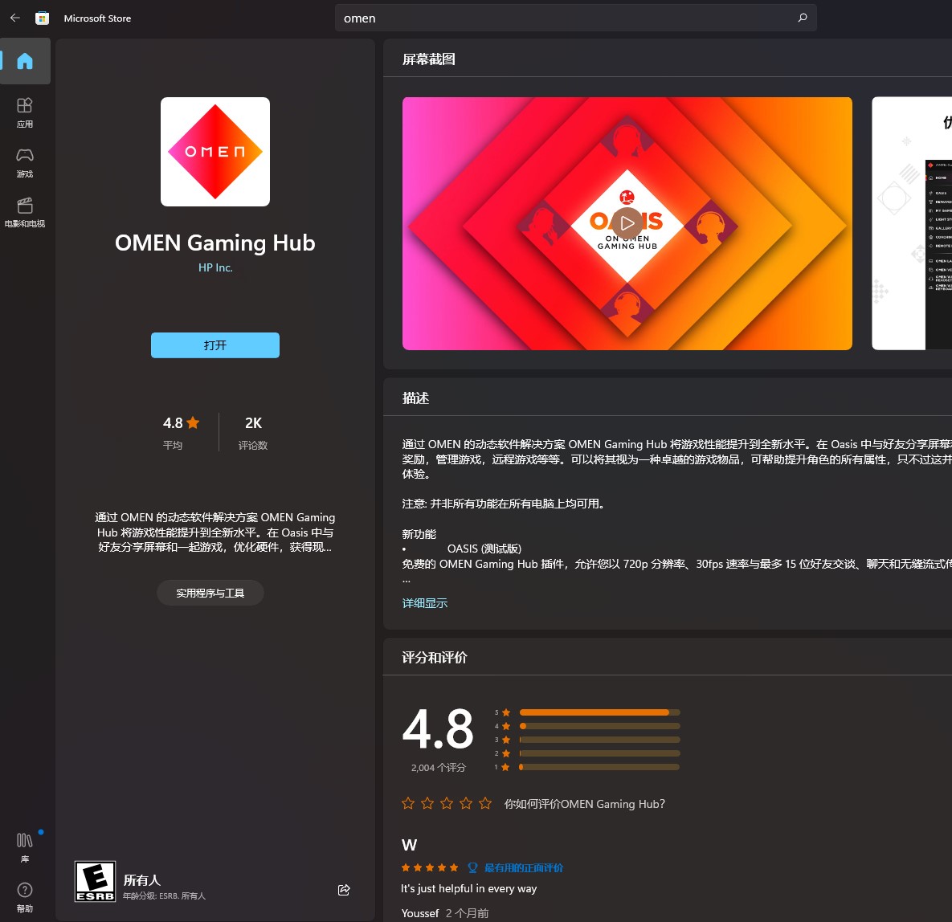The image size is (952, 922).
Task: Click reviewer name Youssef
Action: (420, 913)
